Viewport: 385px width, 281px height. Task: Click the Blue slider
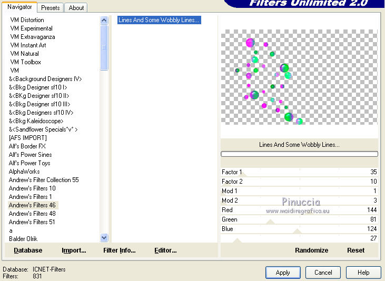299,229
